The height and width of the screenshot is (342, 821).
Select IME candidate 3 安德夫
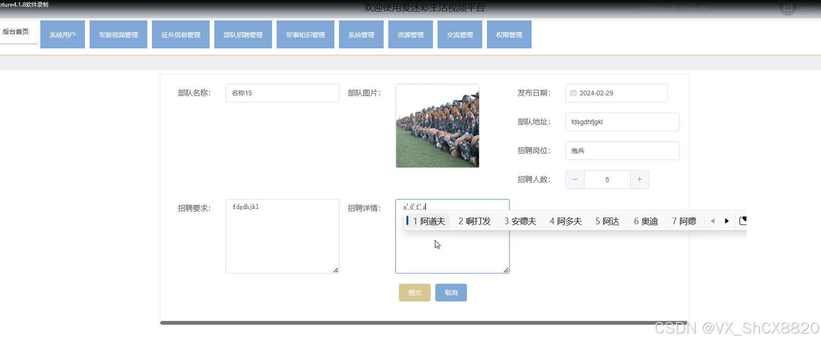(520, 221)
